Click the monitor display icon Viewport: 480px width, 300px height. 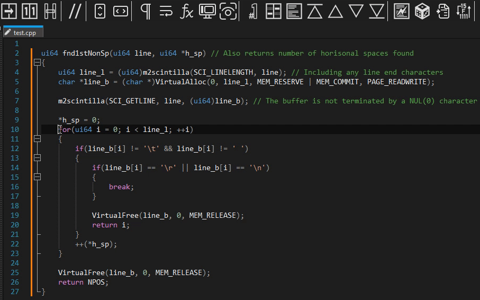tap(207, 11)
